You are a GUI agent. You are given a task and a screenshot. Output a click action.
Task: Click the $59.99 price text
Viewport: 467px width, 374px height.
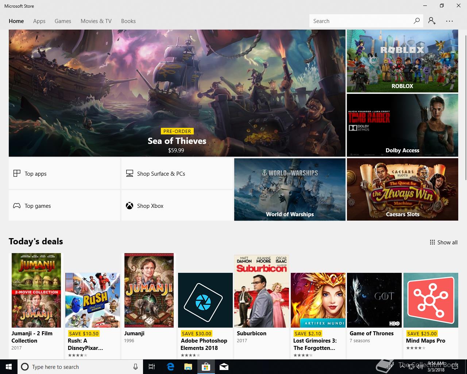[x=176, y=150]
